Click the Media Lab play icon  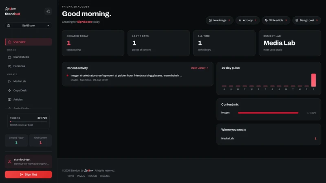pos(9,81)
